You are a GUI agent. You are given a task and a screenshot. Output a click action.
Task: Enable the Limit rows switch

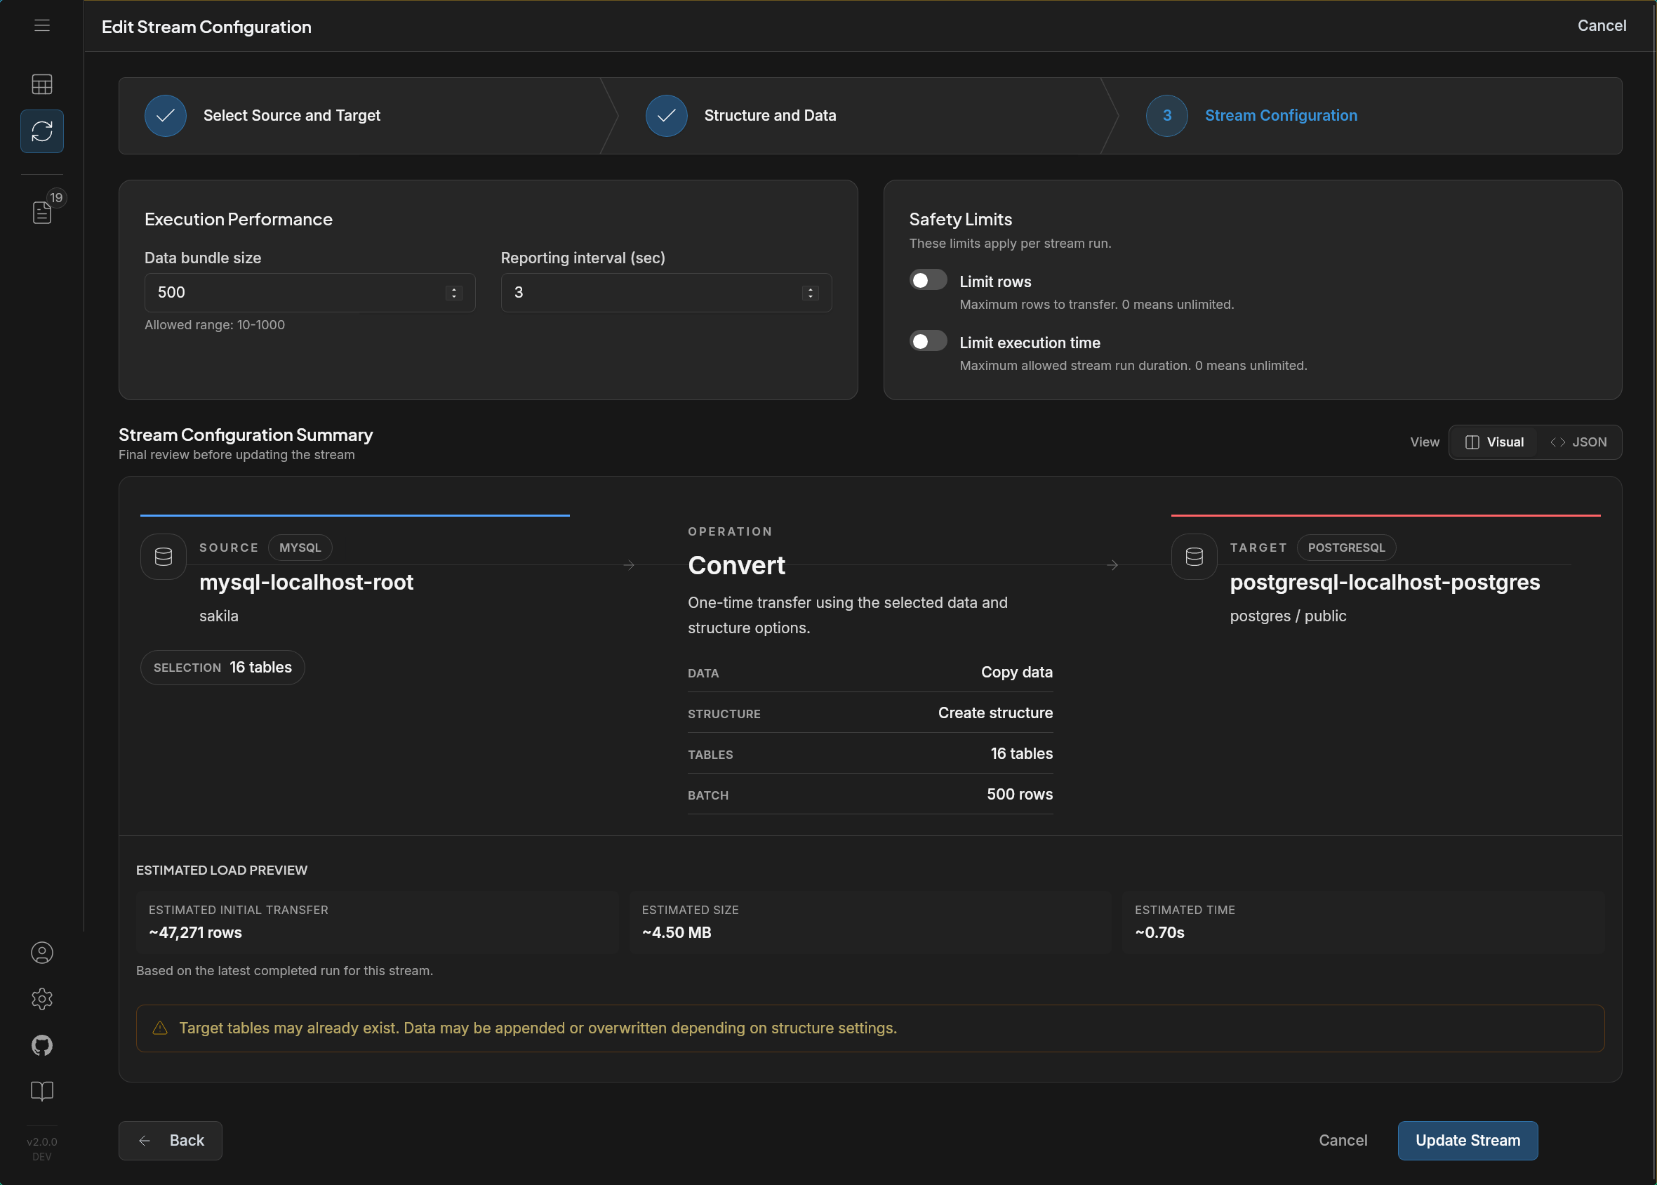click(928, 280)
